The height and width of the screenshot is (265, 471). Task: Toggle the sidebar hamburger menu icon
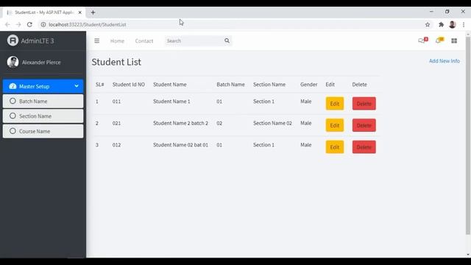(96, 40)
